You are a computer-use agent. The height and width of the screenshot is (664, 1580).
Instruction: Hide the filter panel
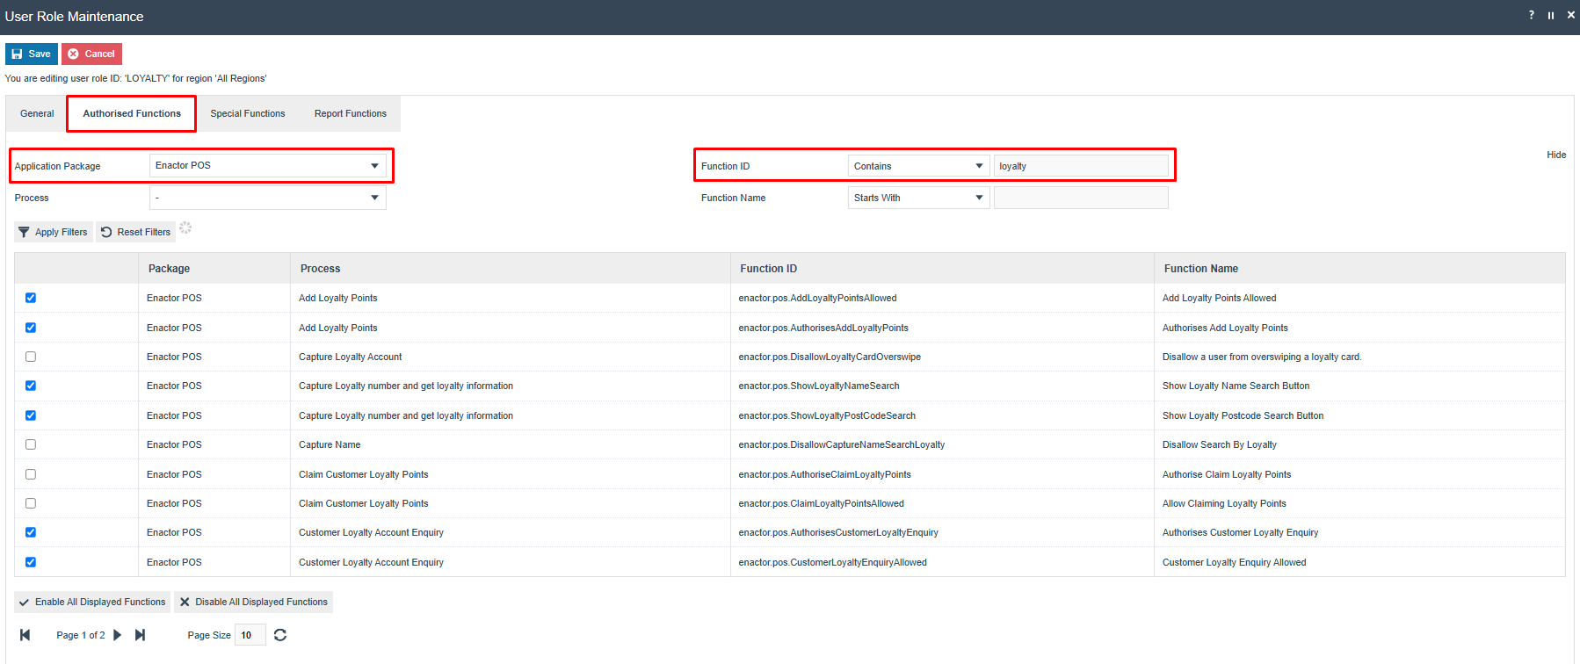(x=1556, y=155)
